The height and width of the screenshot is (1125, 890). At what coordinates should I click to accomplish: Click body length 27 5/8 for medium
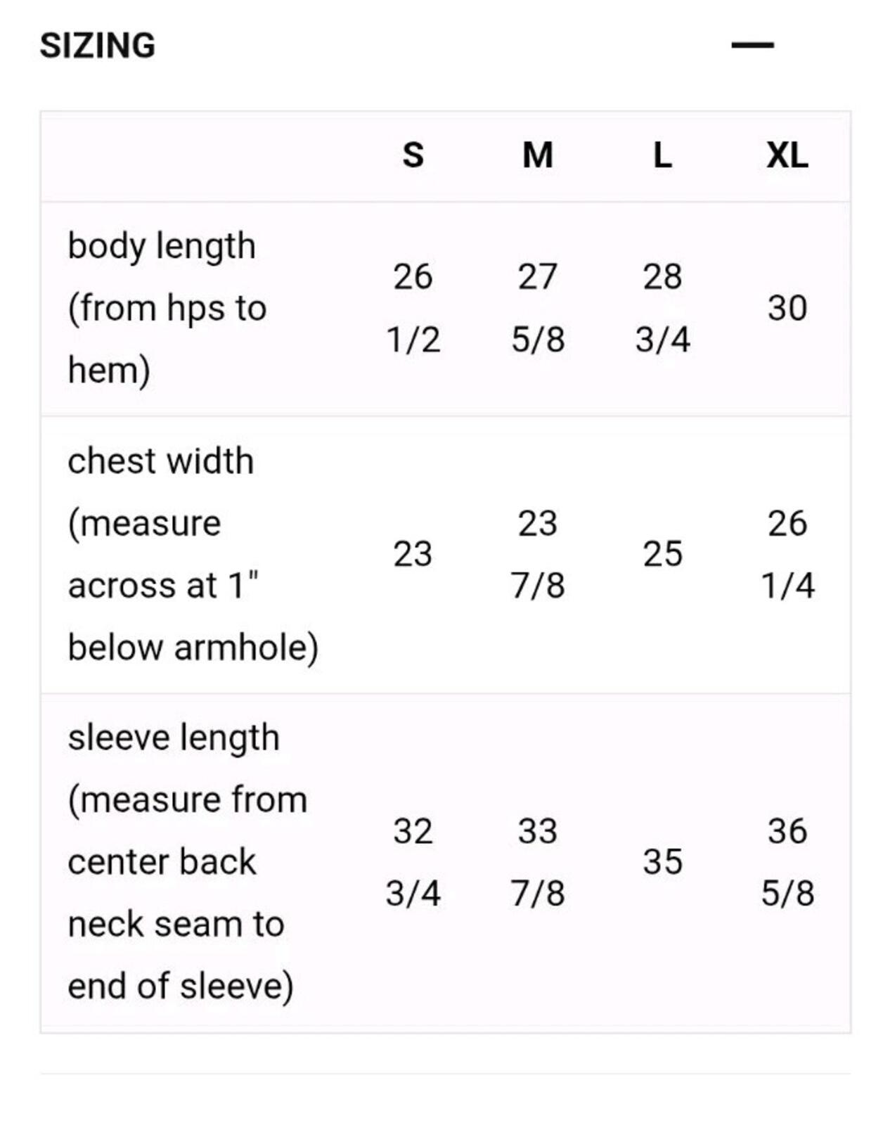[538, 308]
